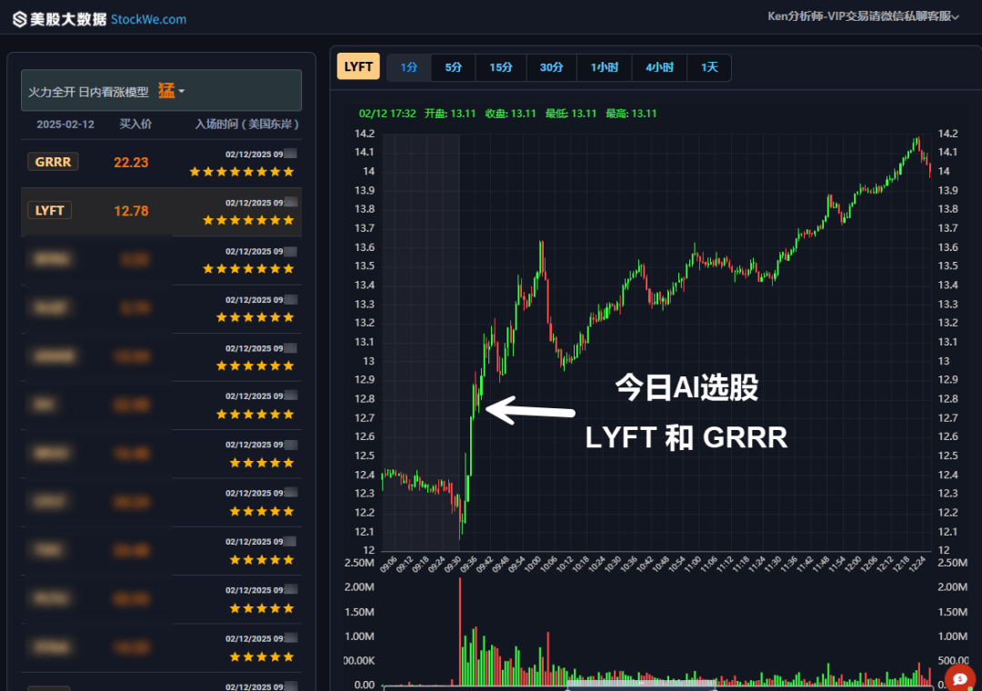Image resolution: width=982 pixels, height=691 pixels.
Task: Open the 日内看涨模型 model dropdown
Action: click(161, 91)
